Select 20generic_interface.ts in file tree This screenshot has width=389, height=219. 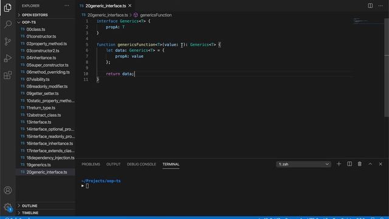tap(46, 172)
